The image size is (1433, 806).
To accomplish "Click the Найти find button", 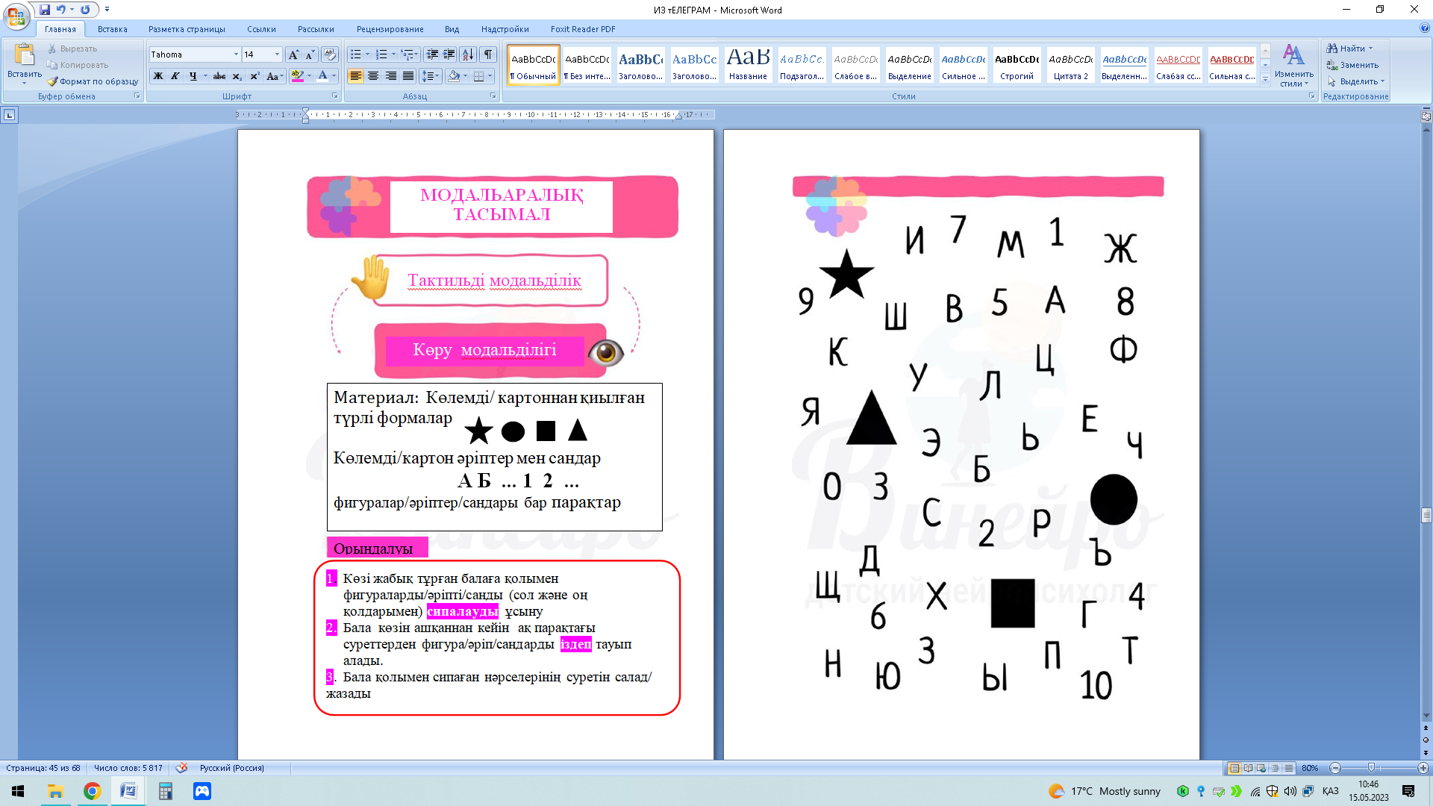I will click(x=1351, y=49).
